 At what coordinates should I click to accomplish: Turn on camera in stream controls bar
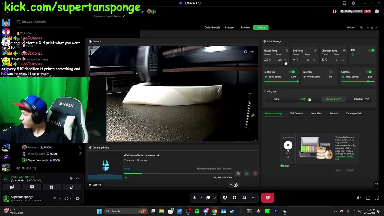(x=208, y=198)
